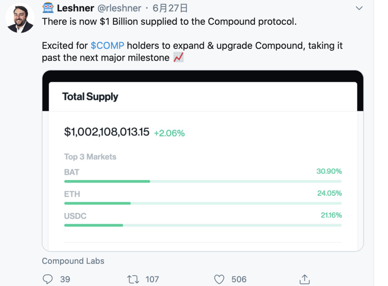Viewport: 388px width, 286px height.
Task: Click the ETH market progress bar
Action: tap(203, 203)
